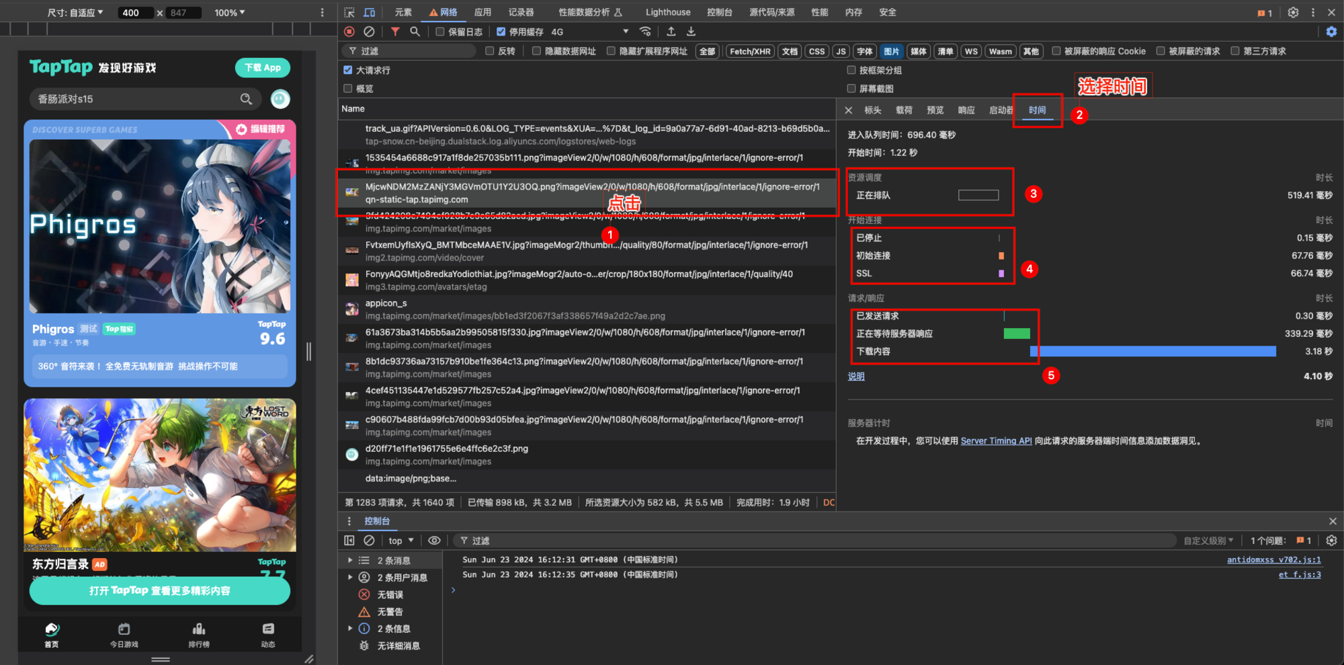Image resolution: width=1344 pixels, height=665 pixels.
Task: Expand the 2 条消息 console group
Action: click(350, 560)
